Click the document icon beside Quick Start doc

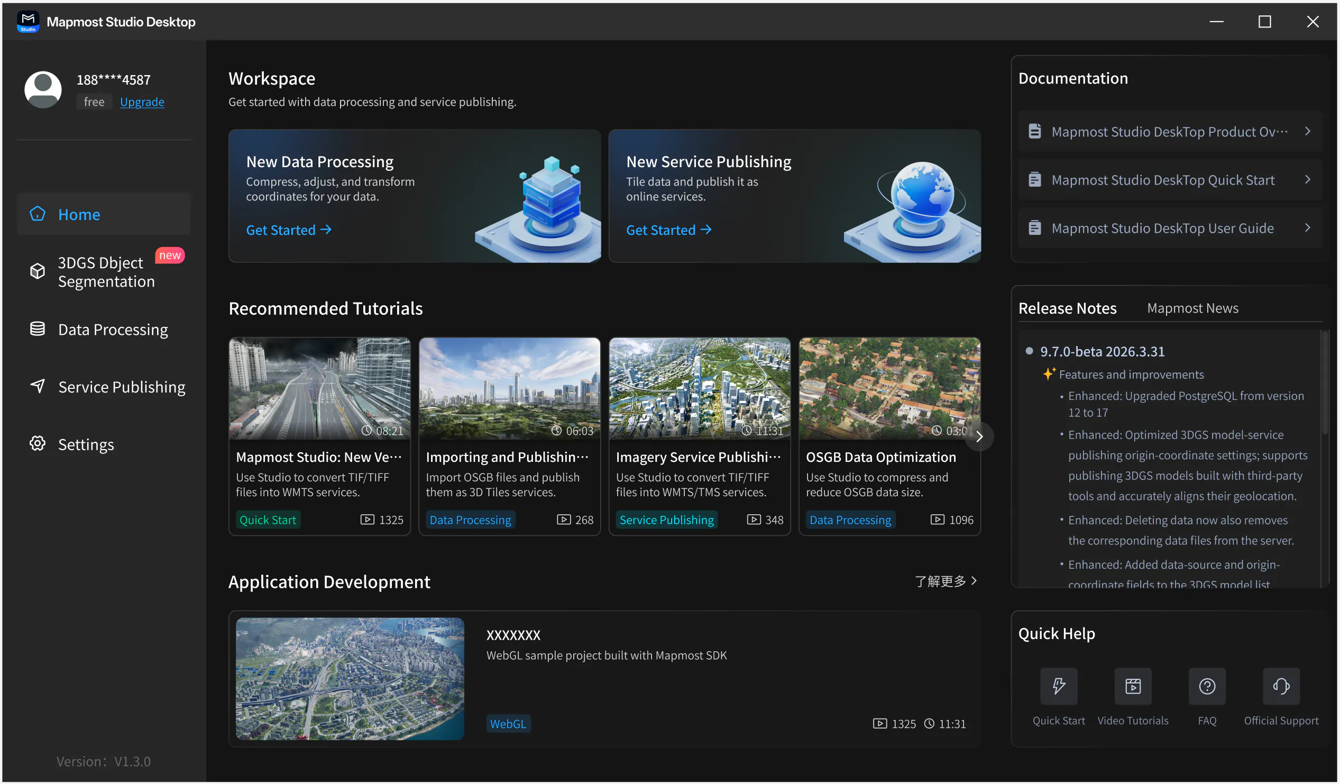pos(1035,180)
